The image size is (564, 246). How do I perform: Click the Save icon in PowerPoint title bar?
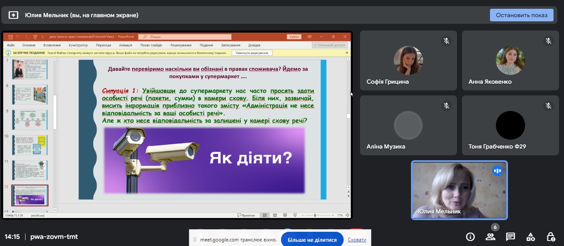10,37
